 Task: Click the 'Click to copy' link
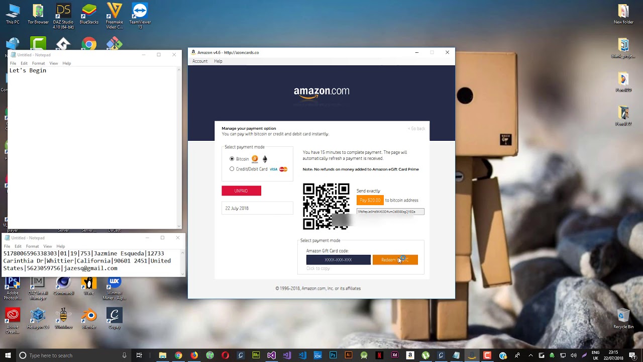coord(318,268)
